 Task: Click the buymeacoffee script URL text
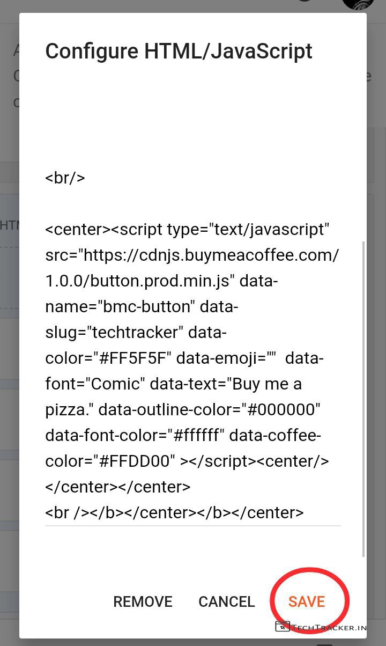tap(209, 255)
